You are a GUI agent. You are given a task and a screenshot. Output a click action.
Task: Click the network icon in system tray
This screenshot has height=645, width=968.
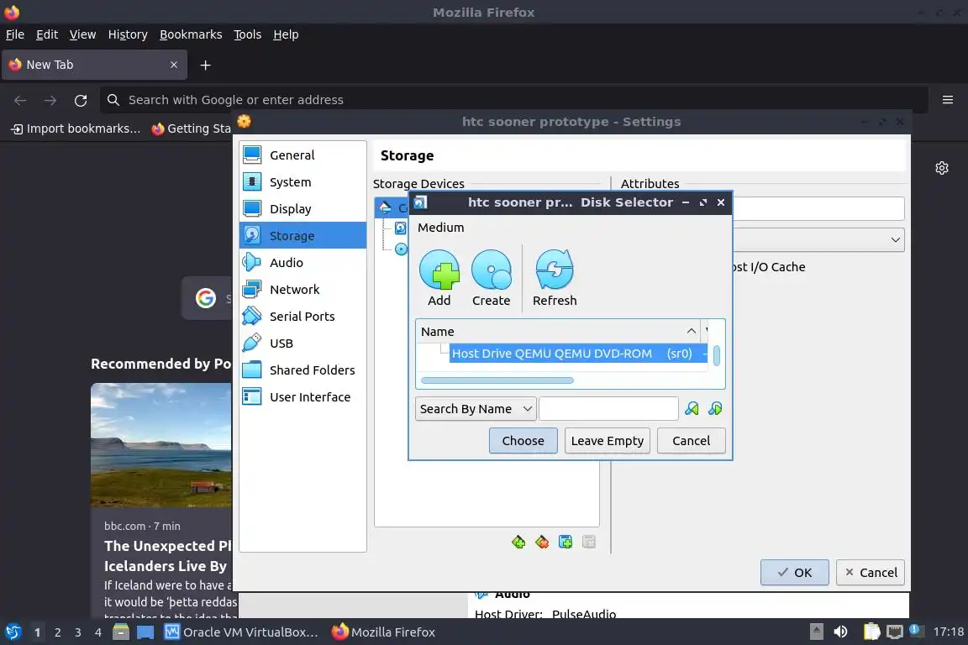894,632
